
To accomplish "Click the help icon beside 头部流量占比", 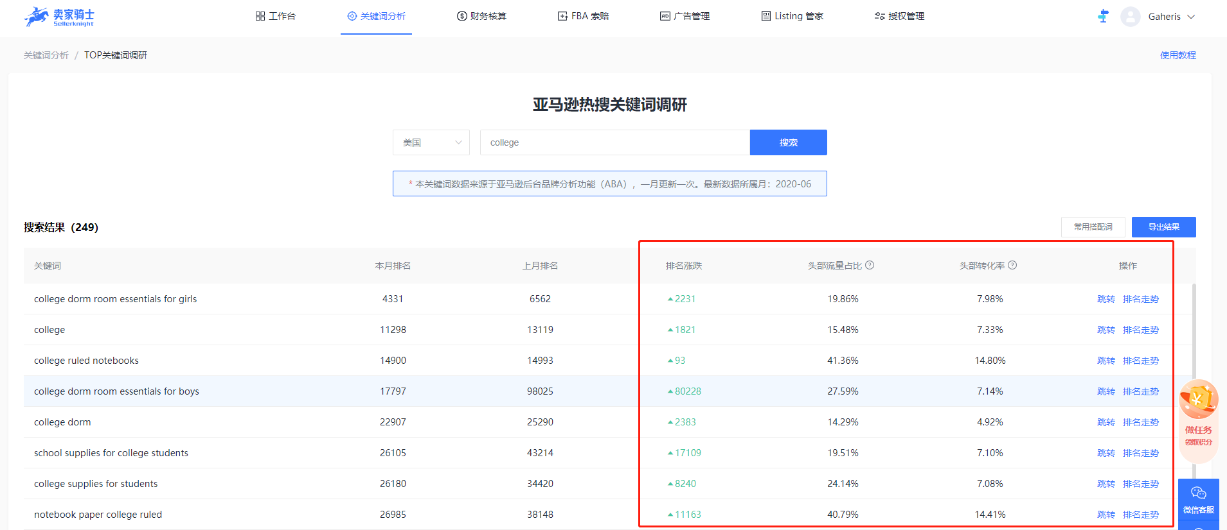I will point(870,265).
